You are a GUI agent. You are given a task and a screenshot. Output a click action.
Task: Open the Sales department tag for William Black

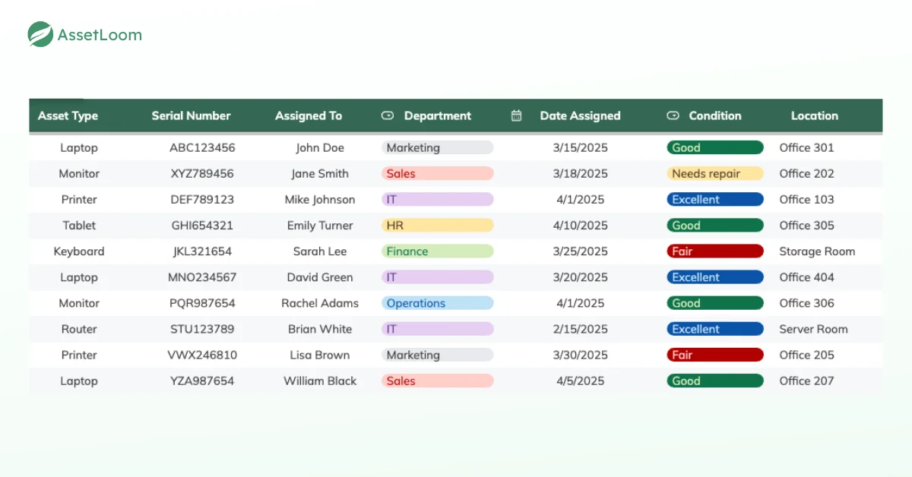click(x=438, y=381)
